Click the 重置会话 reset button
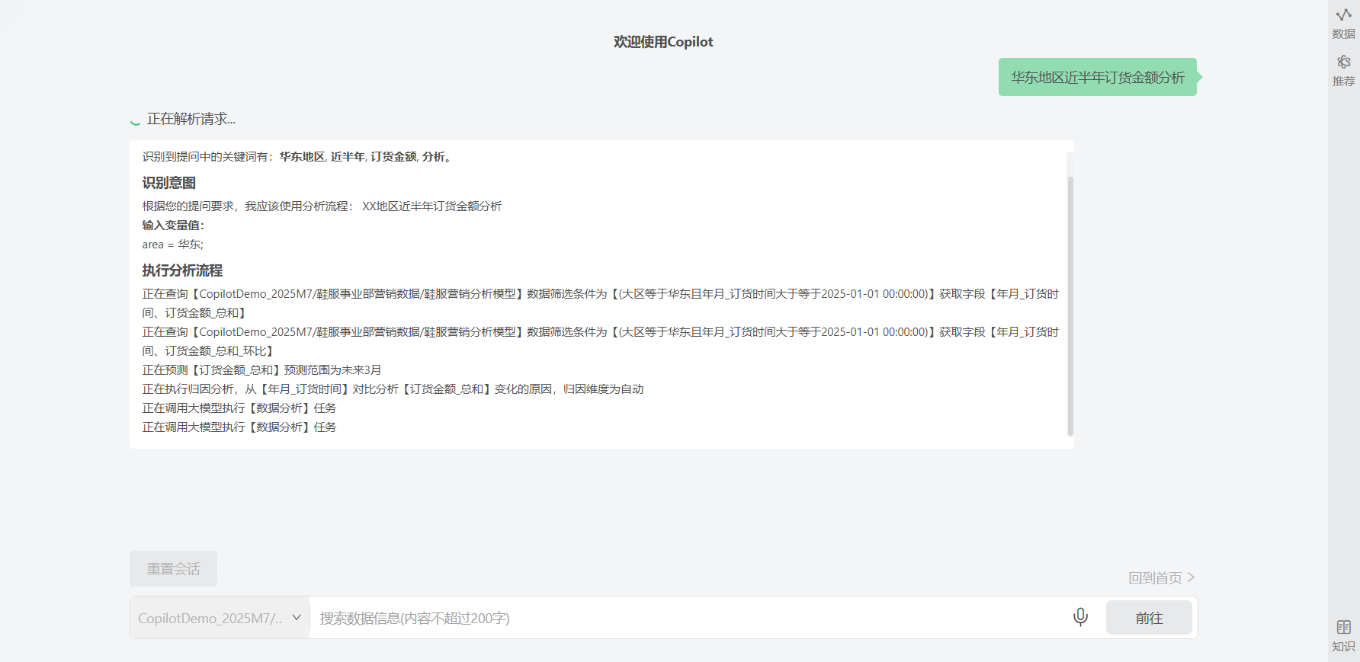 (173, 569)
